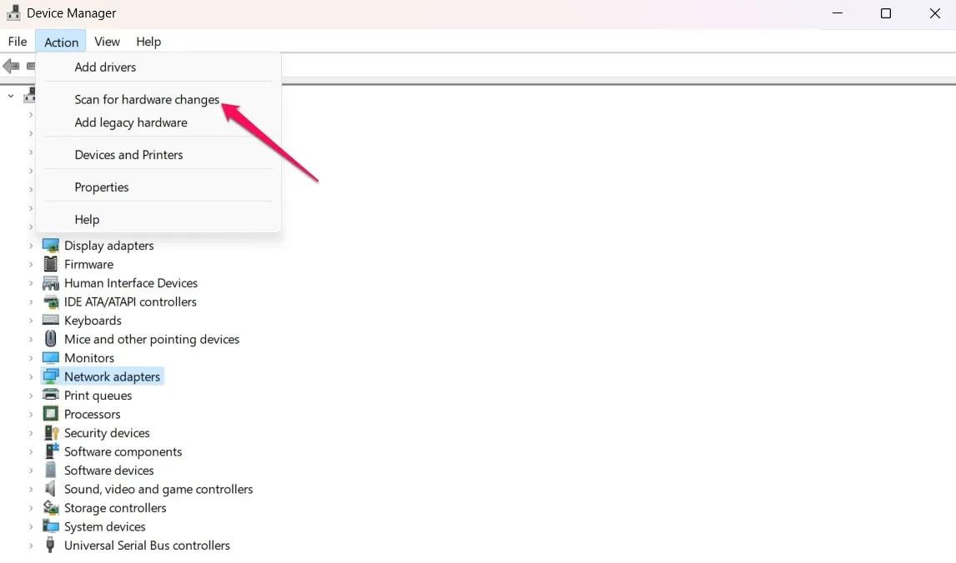
Task: Select the Print queues label
Action: (98, 396)
